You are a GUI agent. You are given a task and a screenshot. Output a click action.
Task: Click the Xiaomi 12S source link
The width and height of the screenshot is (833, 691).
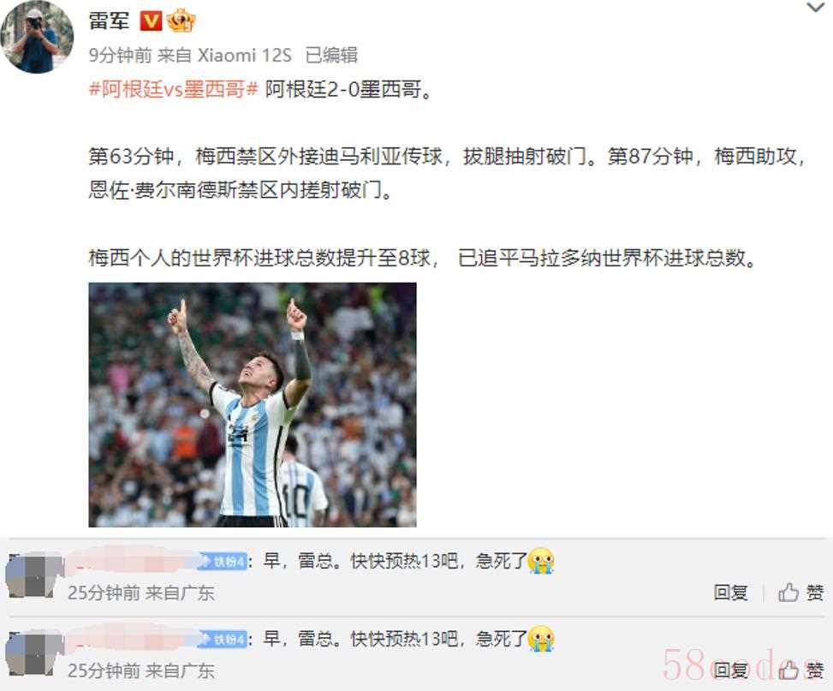click(x=244, y=56)
